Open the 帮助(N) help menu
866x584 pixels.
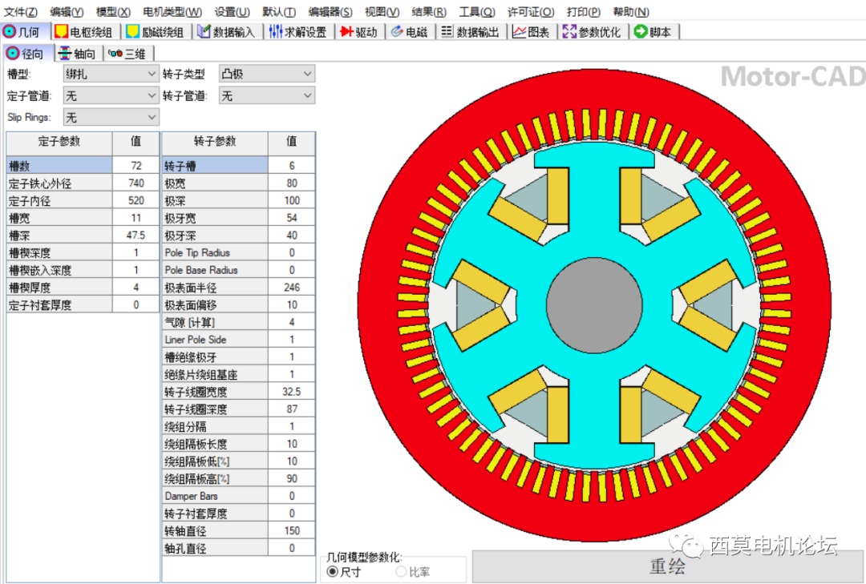[x=630, y=11]
